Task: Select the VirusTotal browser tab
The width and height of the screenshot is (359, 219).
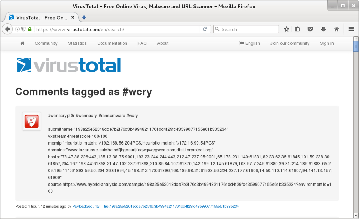Action: (41, 17)
